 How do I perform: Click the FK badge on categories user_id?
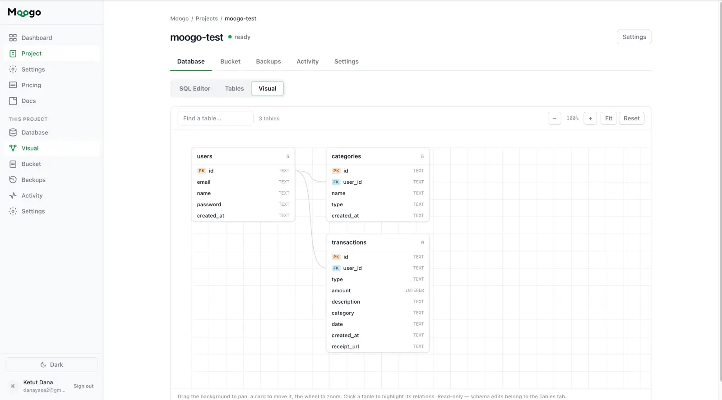click(336, 182)
